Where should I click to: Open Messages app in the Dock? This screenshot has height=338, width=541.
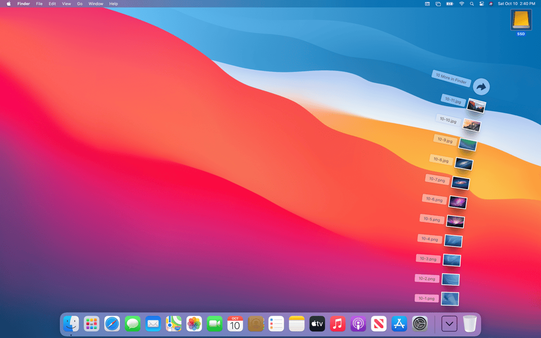[132, 324]
